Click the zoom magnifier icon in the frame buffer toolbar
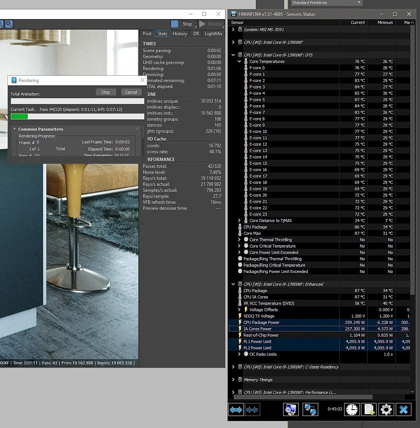 9,24
